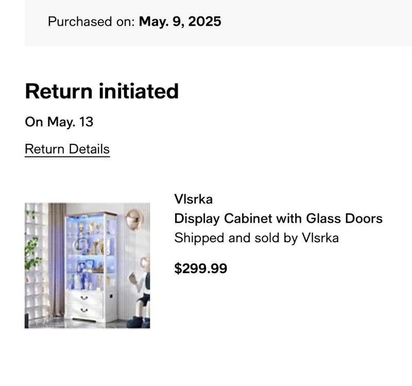Select the May. 9, 2025 purchase date
Viewport: 412px width, 386px height.
(x=180, y=21)
